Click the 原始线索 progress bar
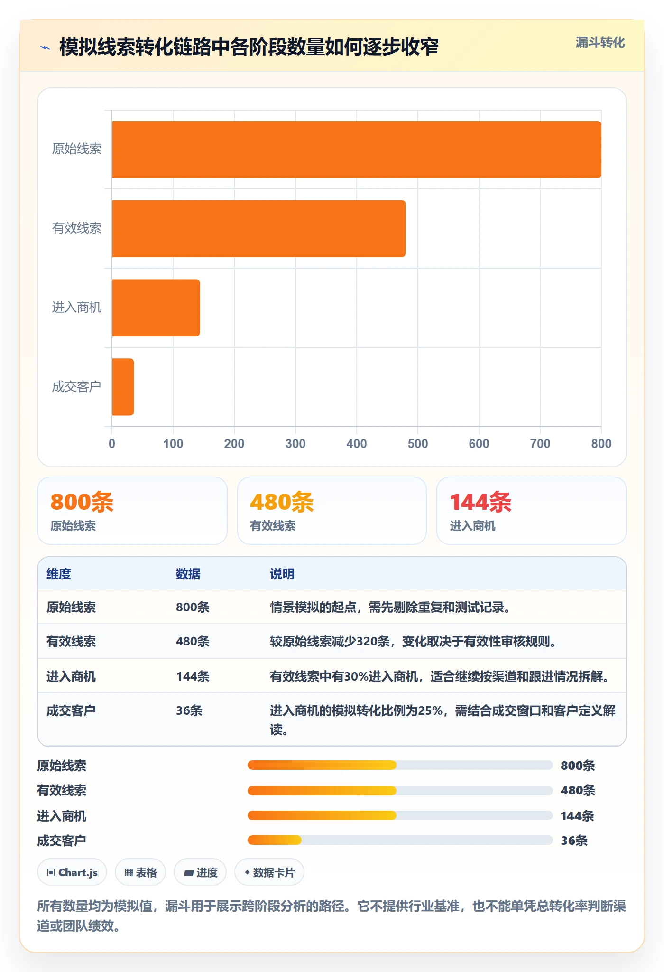The height and width of the screenshot is (972, 664). (x=400, y=765)
